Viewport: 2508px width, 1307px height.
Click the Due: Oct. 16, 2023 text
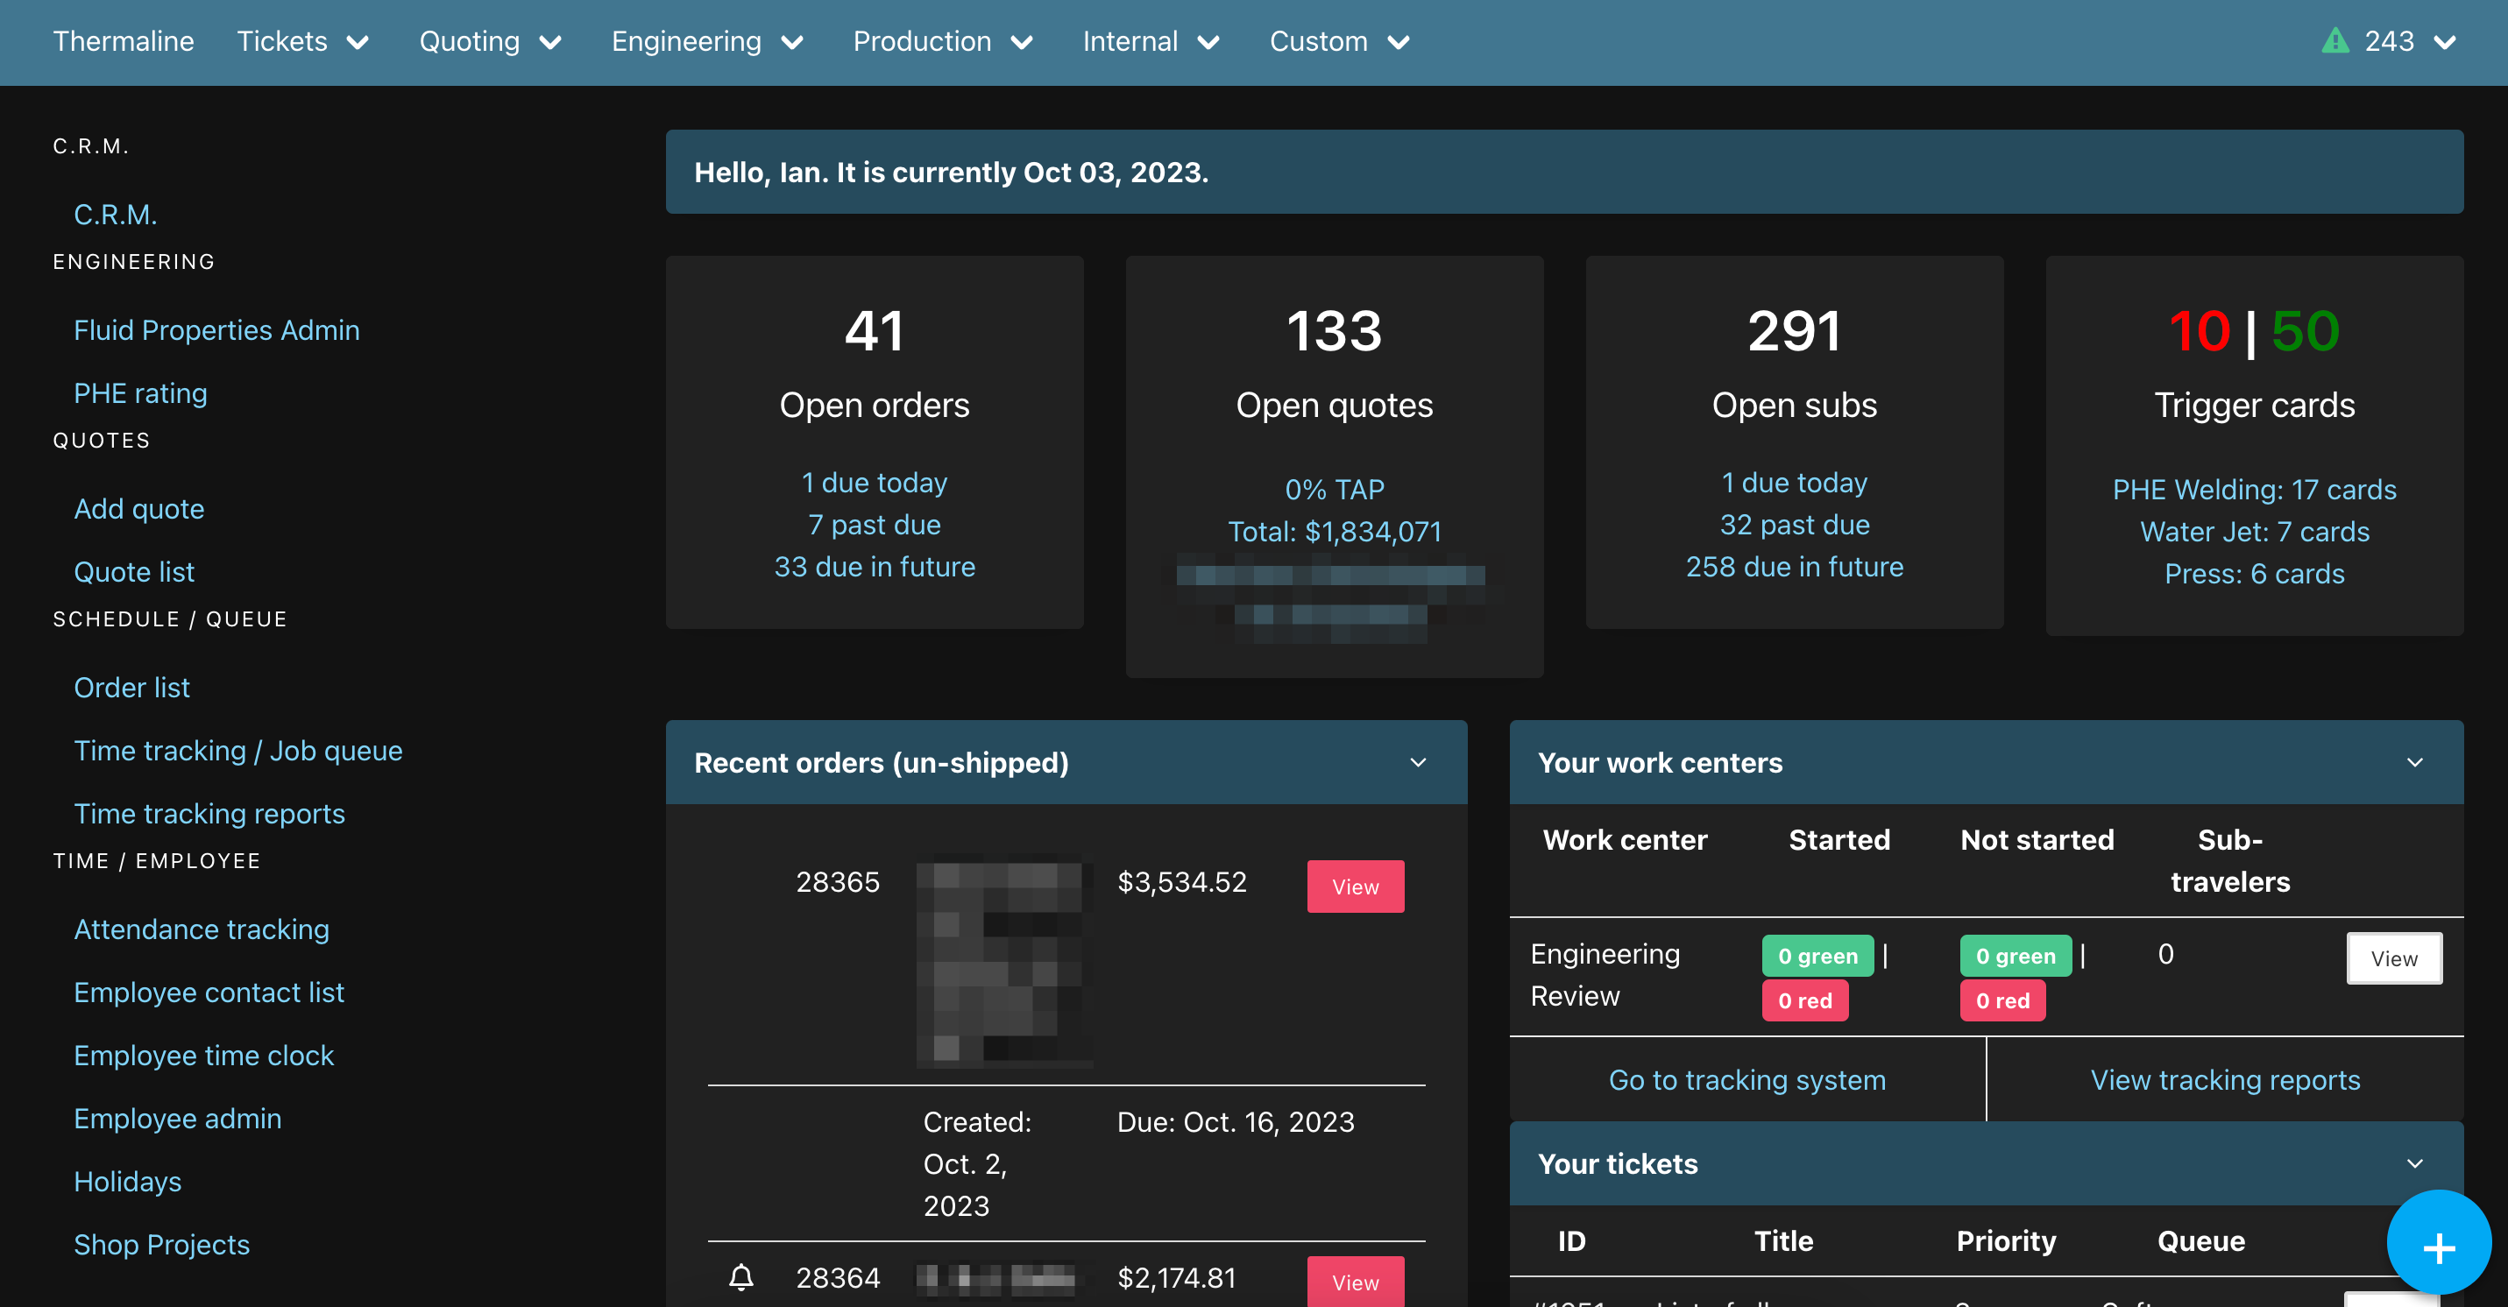tap(1235, 1122)
